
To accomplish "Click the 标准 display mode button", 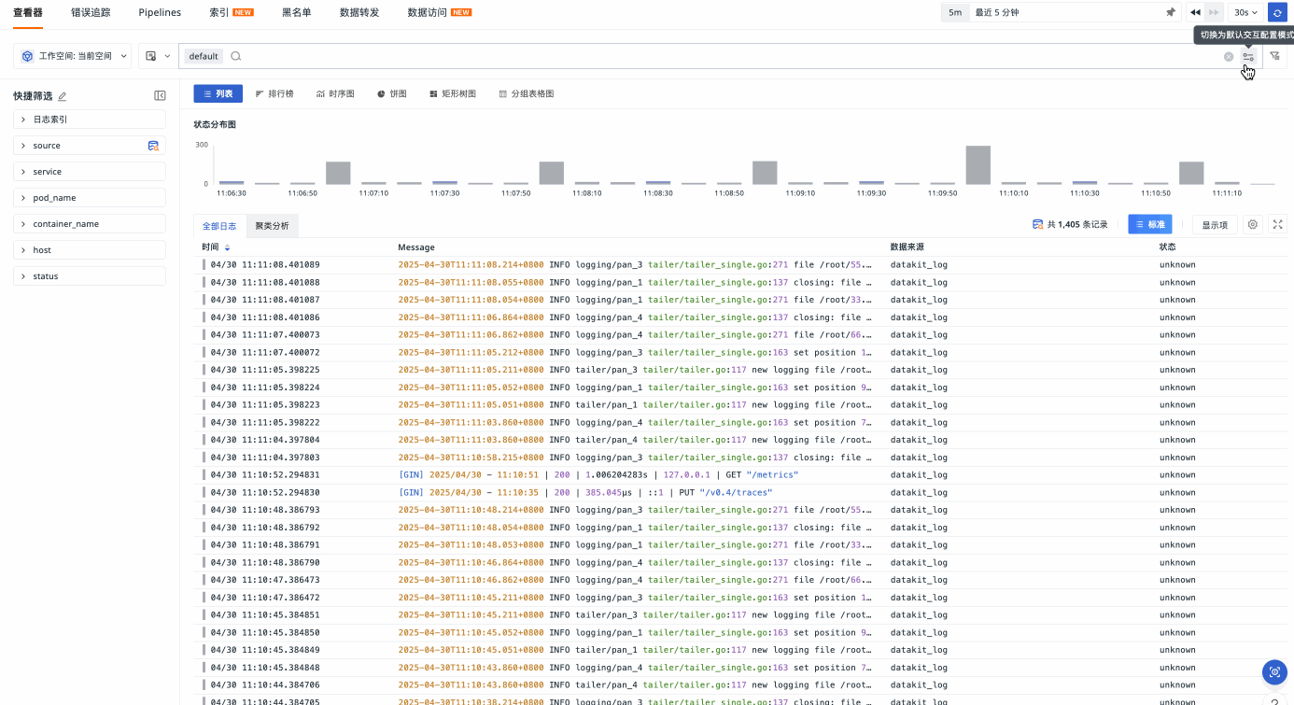I will pos(1150,224).
